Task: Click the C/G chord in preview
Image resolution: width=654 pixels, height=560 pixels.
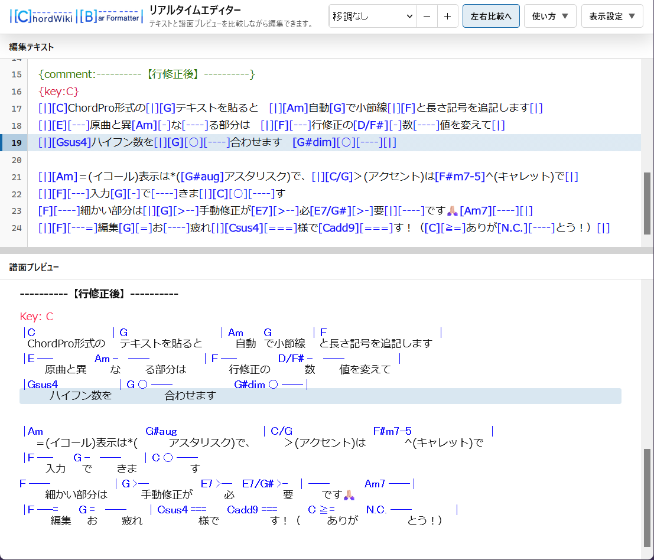Action: click(282, 431)
